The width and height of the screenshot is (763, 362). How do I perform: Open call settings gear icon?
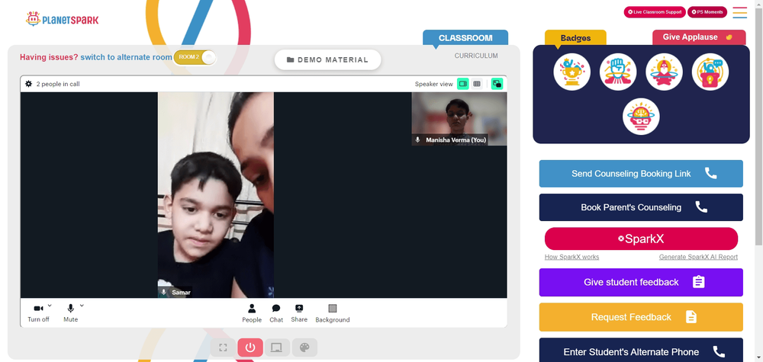coord(29,84)
